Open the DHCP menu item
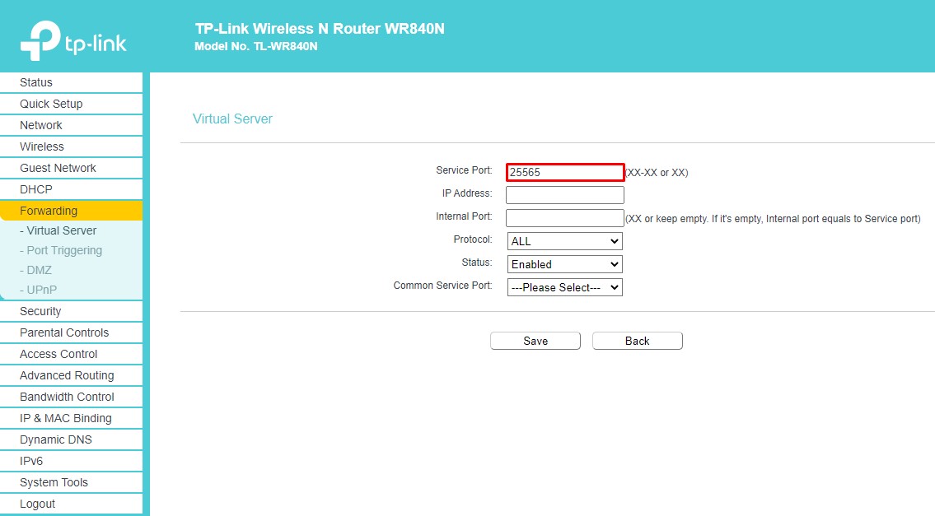The image size is (935, 516). (71, 189)
